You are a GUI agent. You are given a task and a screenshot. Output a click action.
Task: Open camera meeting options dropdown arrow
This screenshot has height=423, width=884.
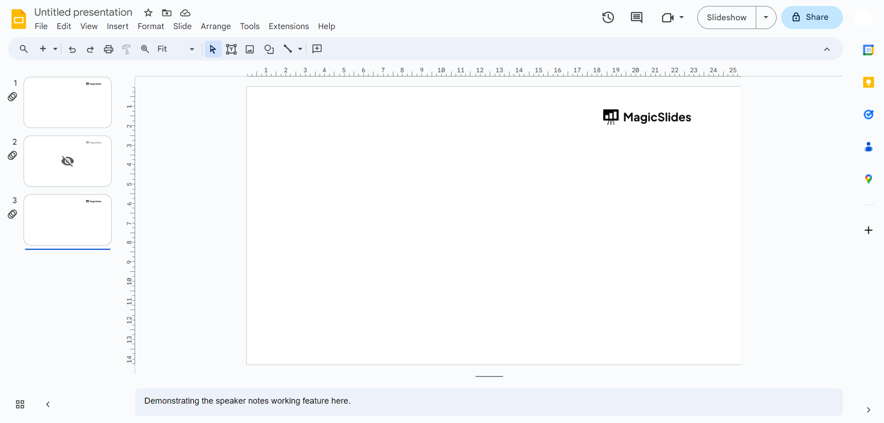[682, 18]
